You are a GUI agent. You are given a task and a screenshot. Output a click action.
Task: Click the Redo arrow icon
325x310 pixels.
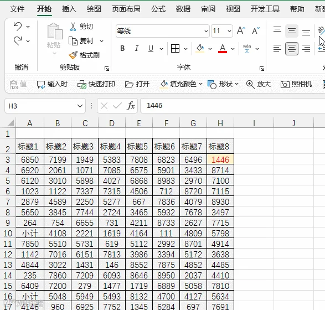click(x=18, y=41)
